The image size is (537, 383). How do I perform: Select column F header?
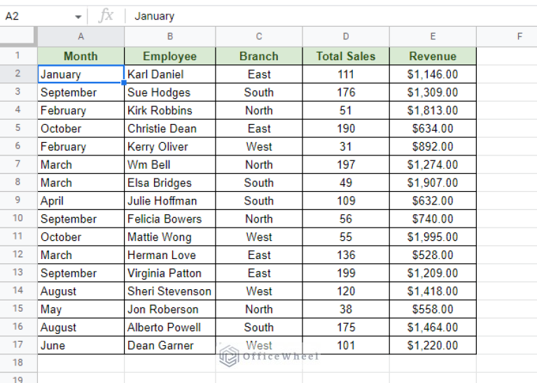519,36
